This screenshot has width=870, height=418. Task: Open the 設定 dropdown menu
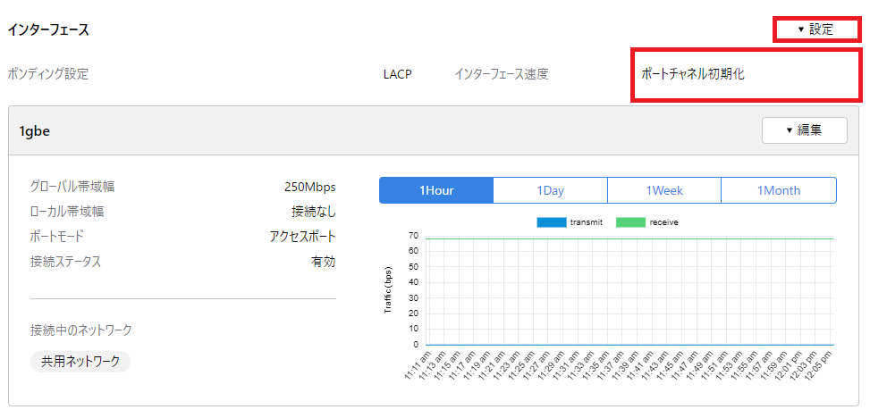[815, 29]
